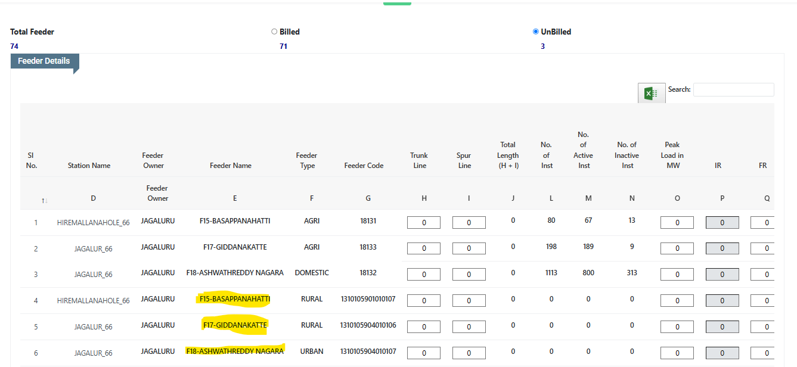This screenshot has height=367, width=797.
Task: Click the Feeder Type column header
Action: coord(307,161)
